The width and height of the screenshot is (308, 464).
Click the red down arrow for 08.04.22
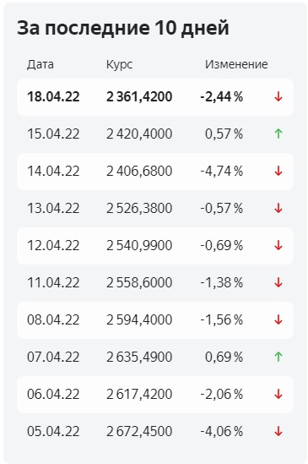pos(278,319)
